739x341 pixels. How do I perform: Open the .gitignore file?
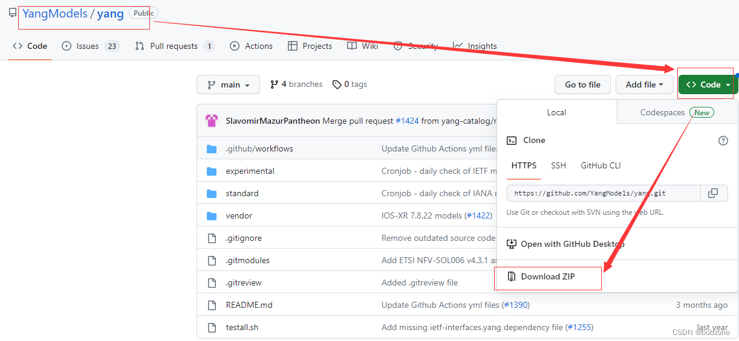244,238
